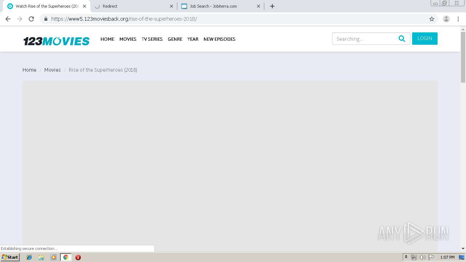Expand the YEAR menu

(193, 39)
